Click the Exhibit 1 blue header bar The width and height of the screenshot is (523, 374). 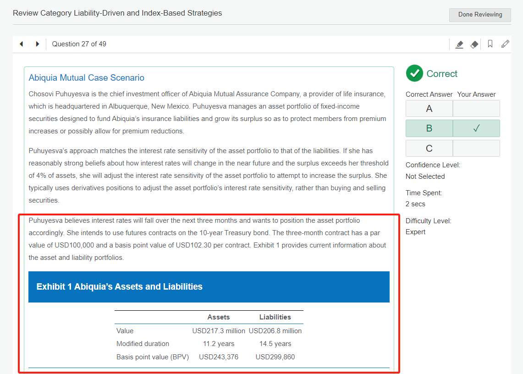coord(209,287)
